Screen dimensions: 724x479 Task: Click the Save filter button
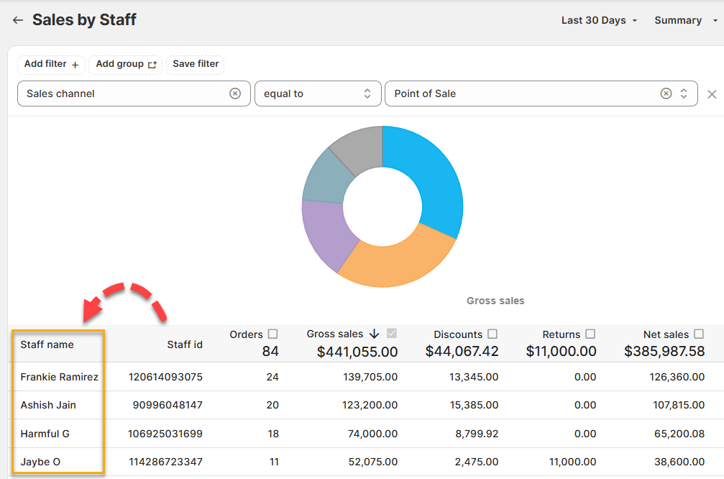196,64
